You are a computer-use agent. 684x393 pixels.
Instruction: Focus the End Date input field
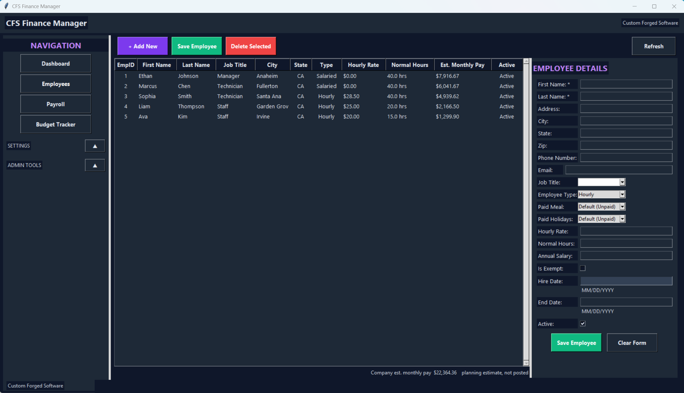point(626,302)
